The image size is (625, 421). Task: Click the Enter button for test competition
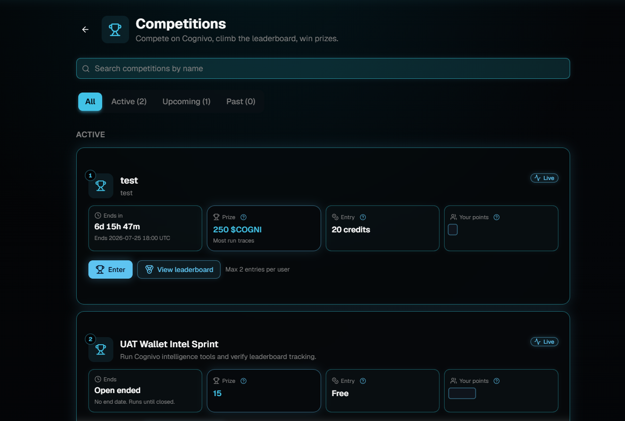pos(110,269)
